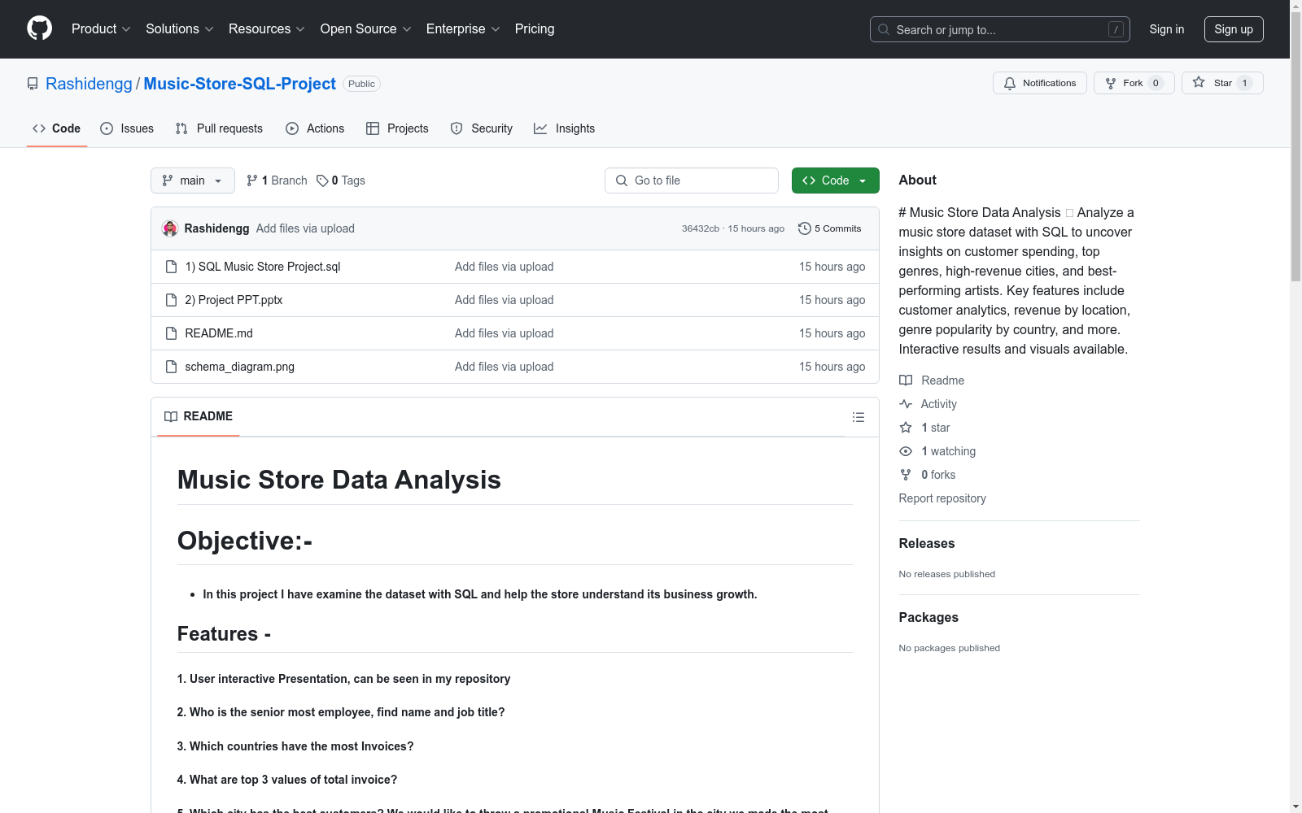Click the eye icon beside 1 watching
The height and width of the screenshot is (813, 1302).
(906, 451)
